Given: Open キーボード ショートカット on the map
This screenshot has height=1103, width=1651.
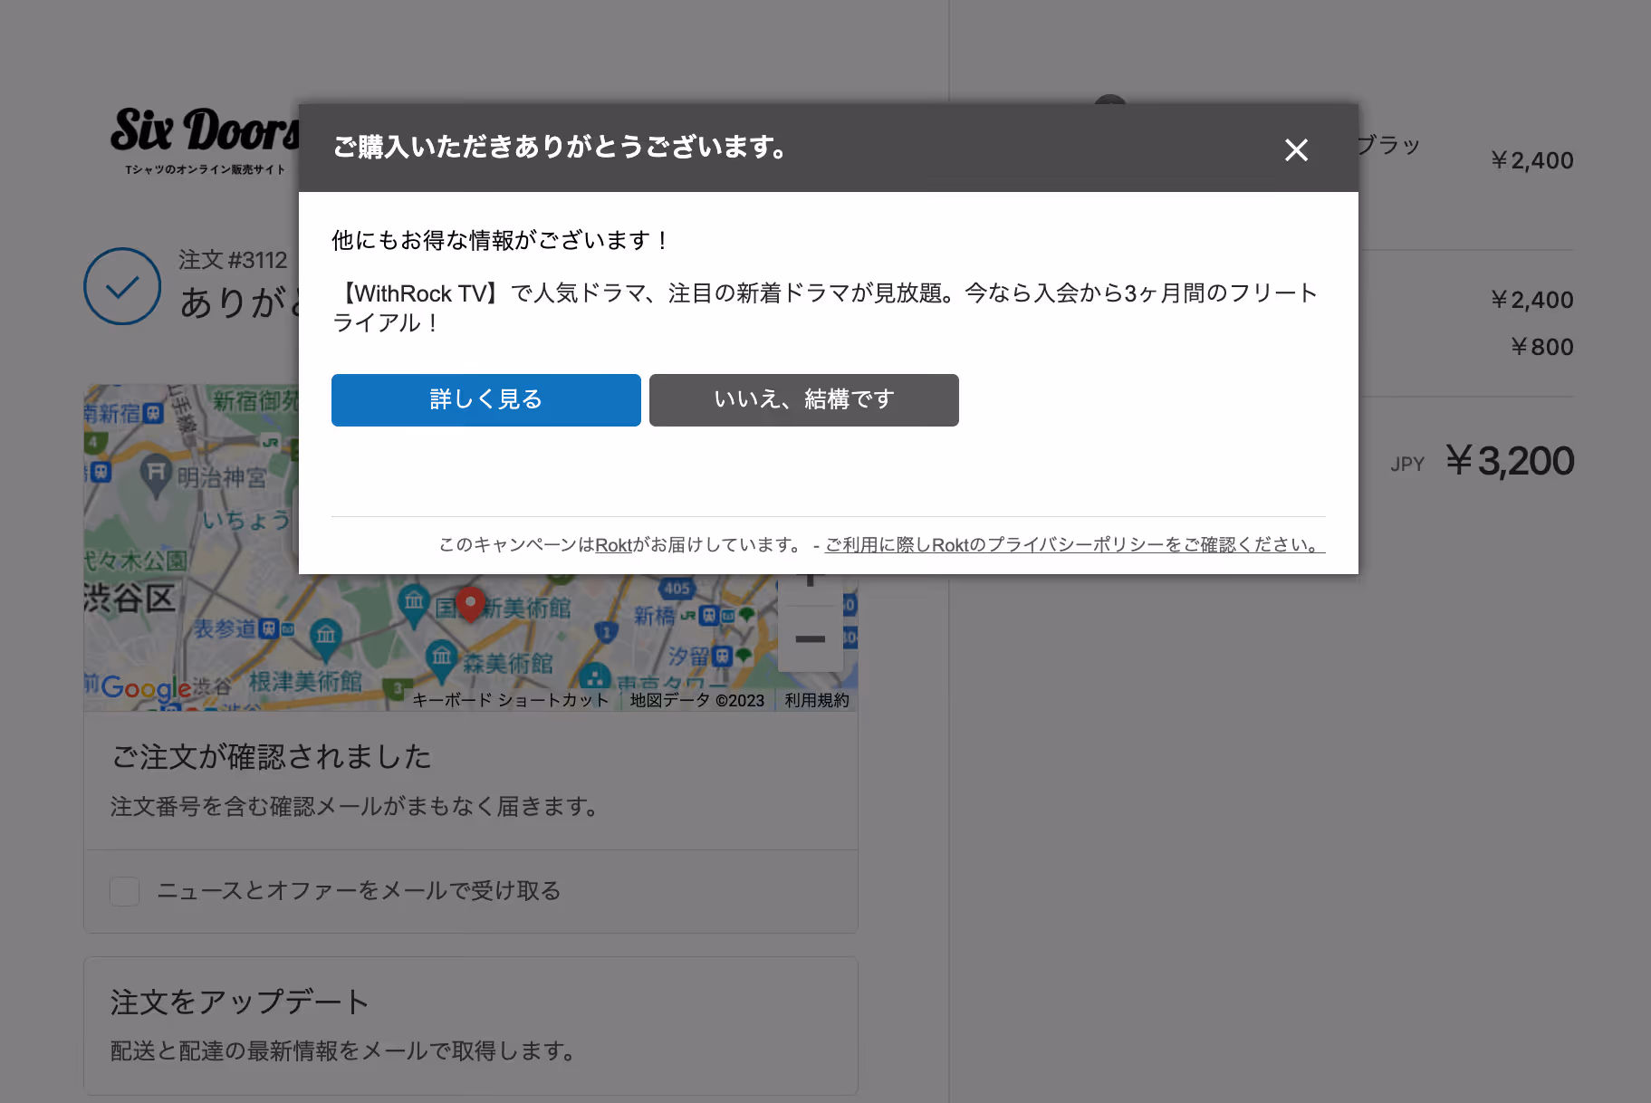Looking at the screenshot, I should (511, 700).
